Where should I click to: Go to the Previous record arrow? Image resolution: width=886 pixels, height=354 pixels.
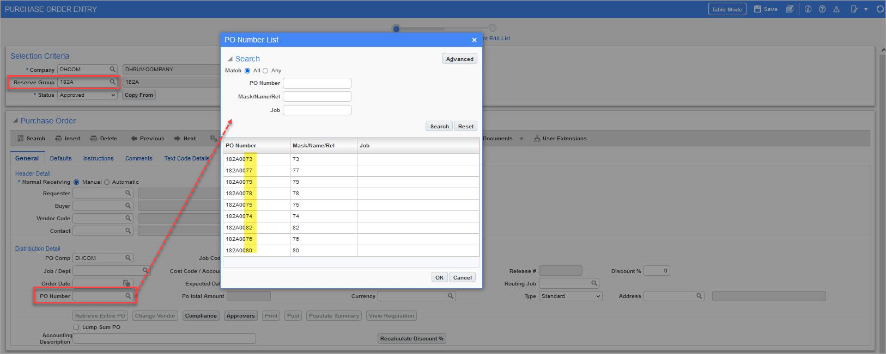[134, 139]
